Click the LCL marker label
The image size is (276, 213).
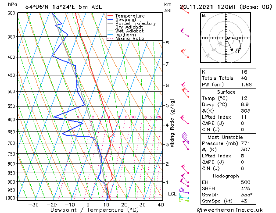click(172, 194)
